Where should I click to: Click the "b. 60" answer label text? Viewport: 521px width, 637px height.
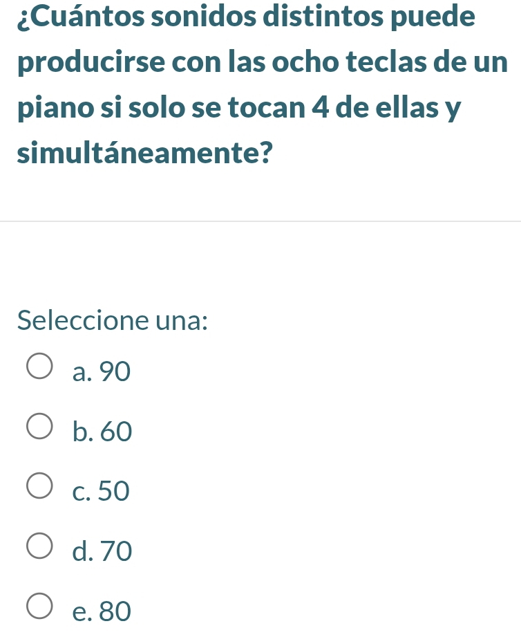tap(102, 431)
